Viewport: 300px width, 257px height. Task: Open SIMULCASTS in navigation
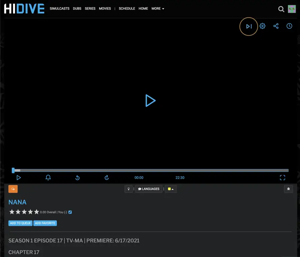pyautogui.click(x=60, y=9)
